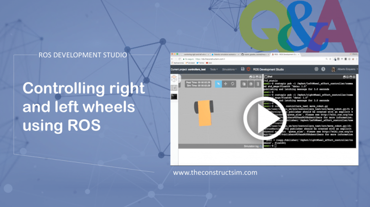Click the save project icon

243,69
